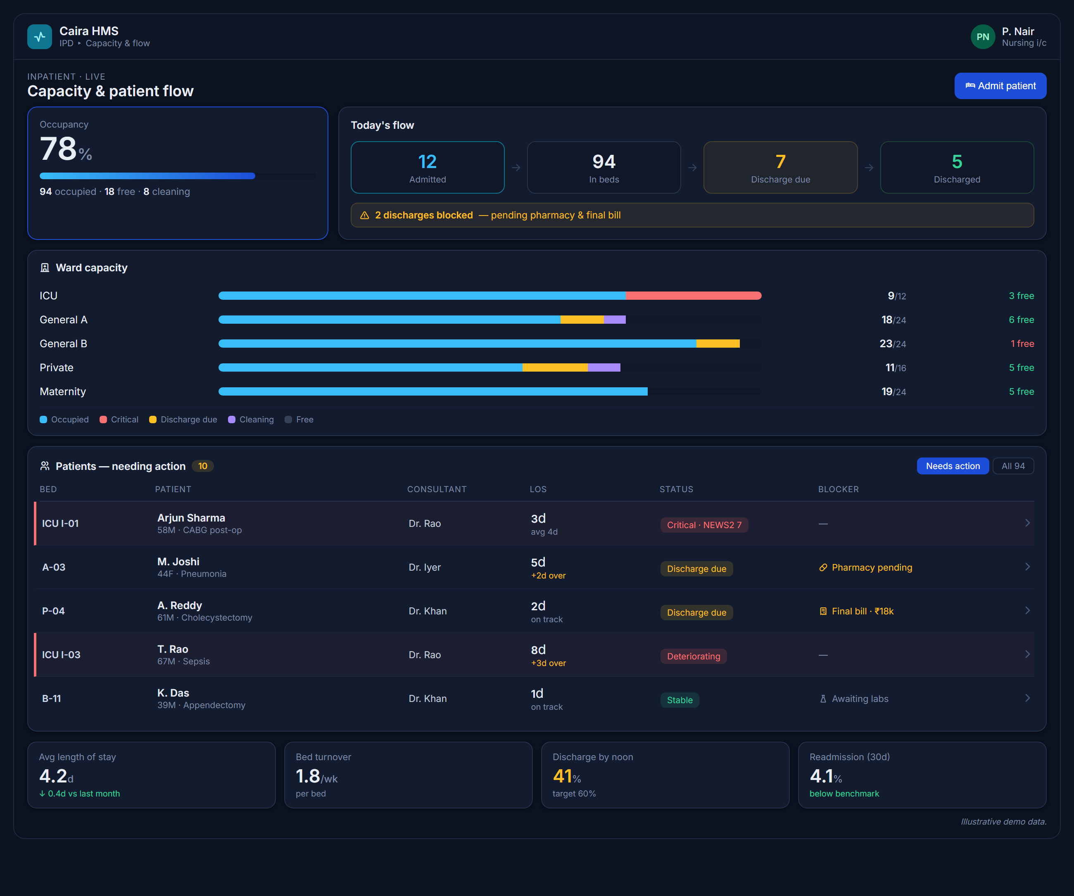
Task: Click the Stable status badge
Action: 679,700
